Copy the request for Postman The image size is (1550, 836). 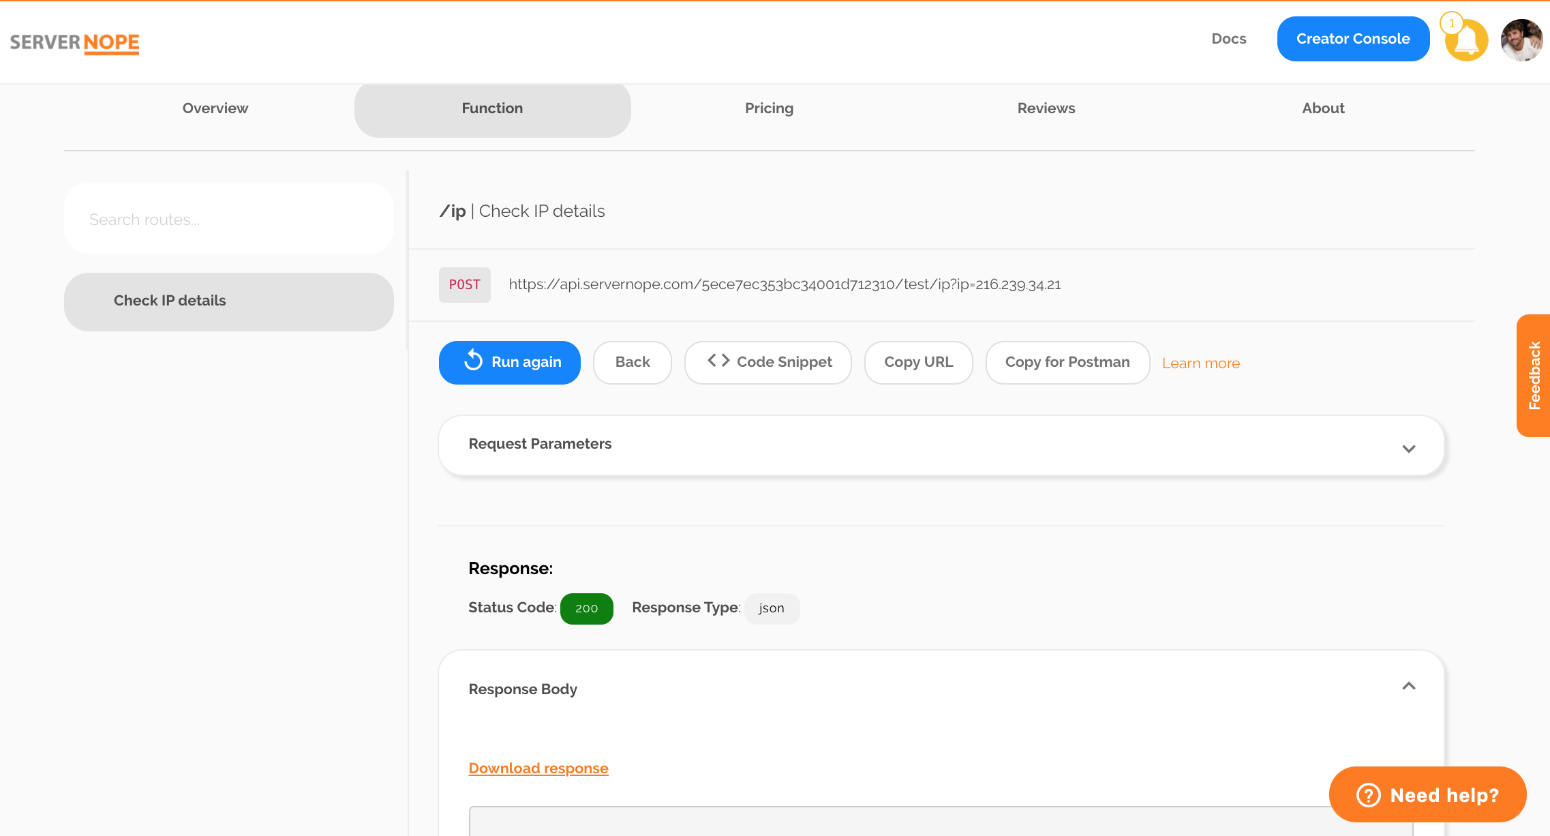tap(1067, 362)
